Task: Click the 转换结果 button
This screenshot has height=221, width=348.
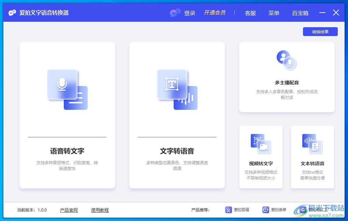Action: point(320,32)
